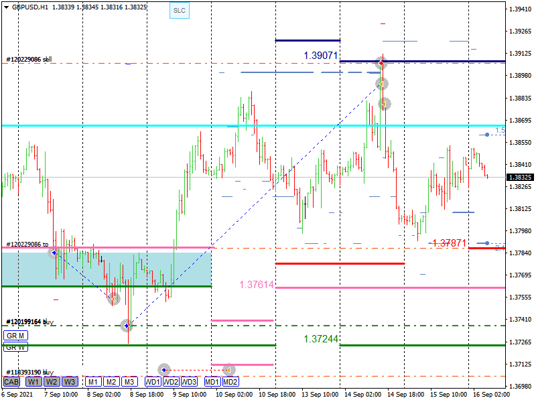Open the chart menu arrow beside GBPUSD,H1
This screenshot has width=536, height=402.
(6, 6)
